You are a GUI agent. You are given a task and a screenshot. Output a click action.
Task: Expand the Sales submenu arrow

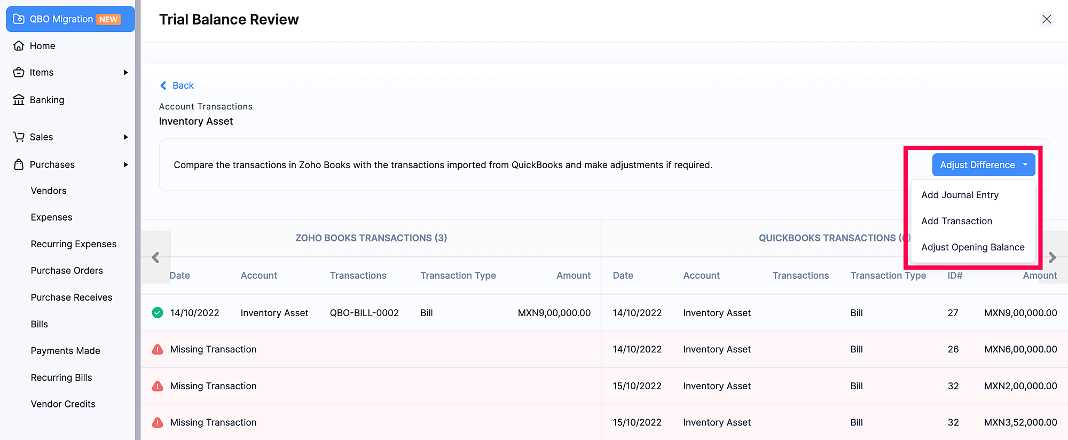[x=126, y=137]
